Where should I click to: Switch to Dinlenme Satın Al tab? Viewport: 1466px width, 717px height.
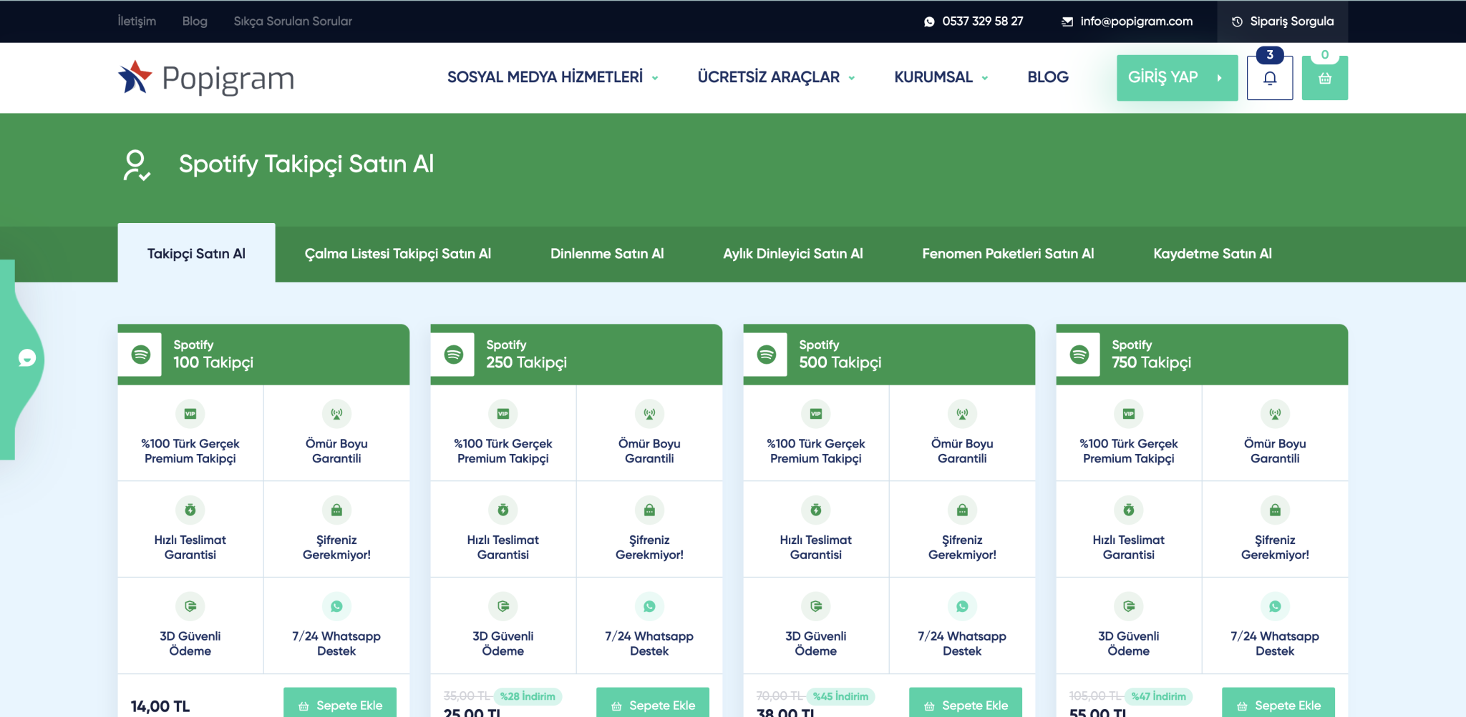click(x=607, y=254)
